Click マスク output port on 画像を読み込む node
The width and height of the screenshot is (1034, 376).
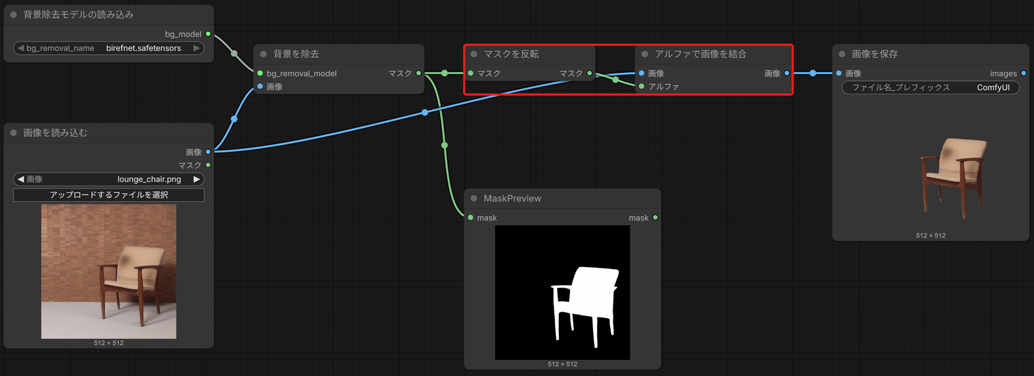click(208, 165)
